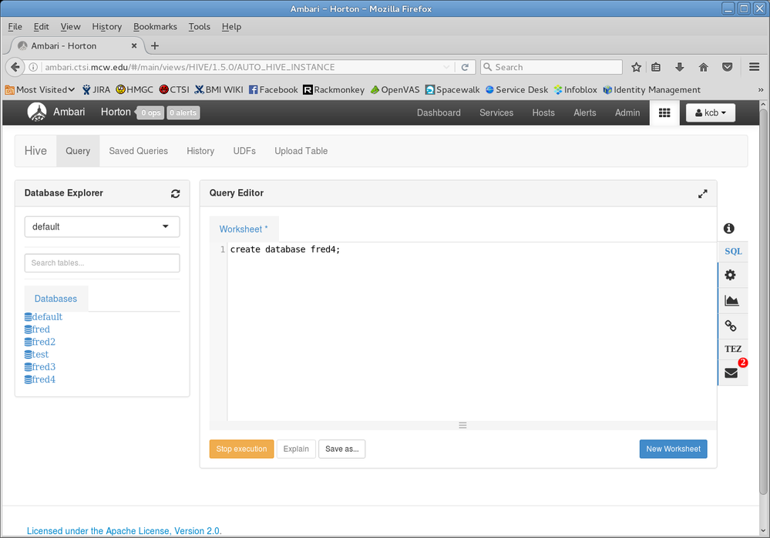Click the 0 alerts badge
The width and height of the screenshot is (770, 538).
point(183,113)
